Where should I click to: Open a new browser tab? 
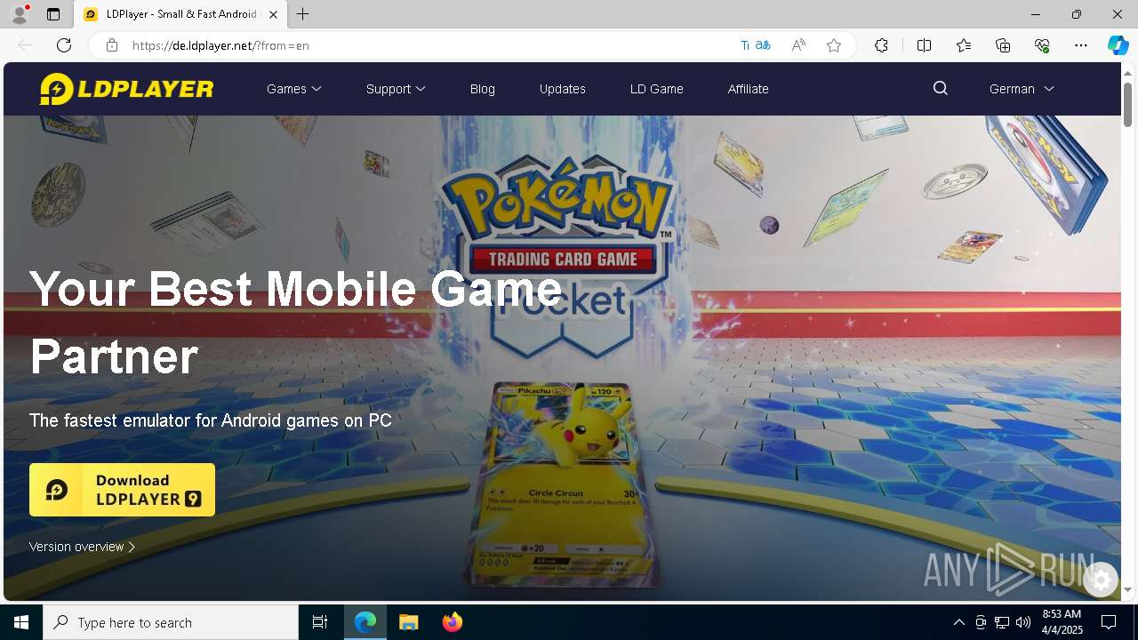pos(303,14)
